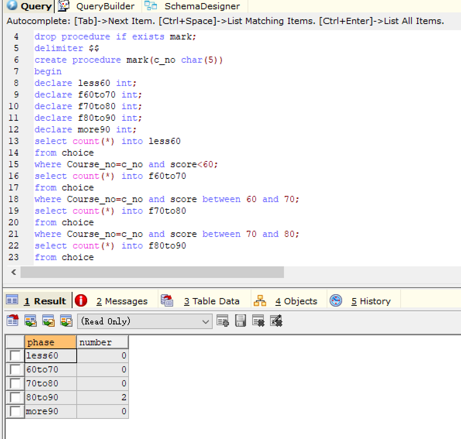Select the 1 Result tab

38,300
